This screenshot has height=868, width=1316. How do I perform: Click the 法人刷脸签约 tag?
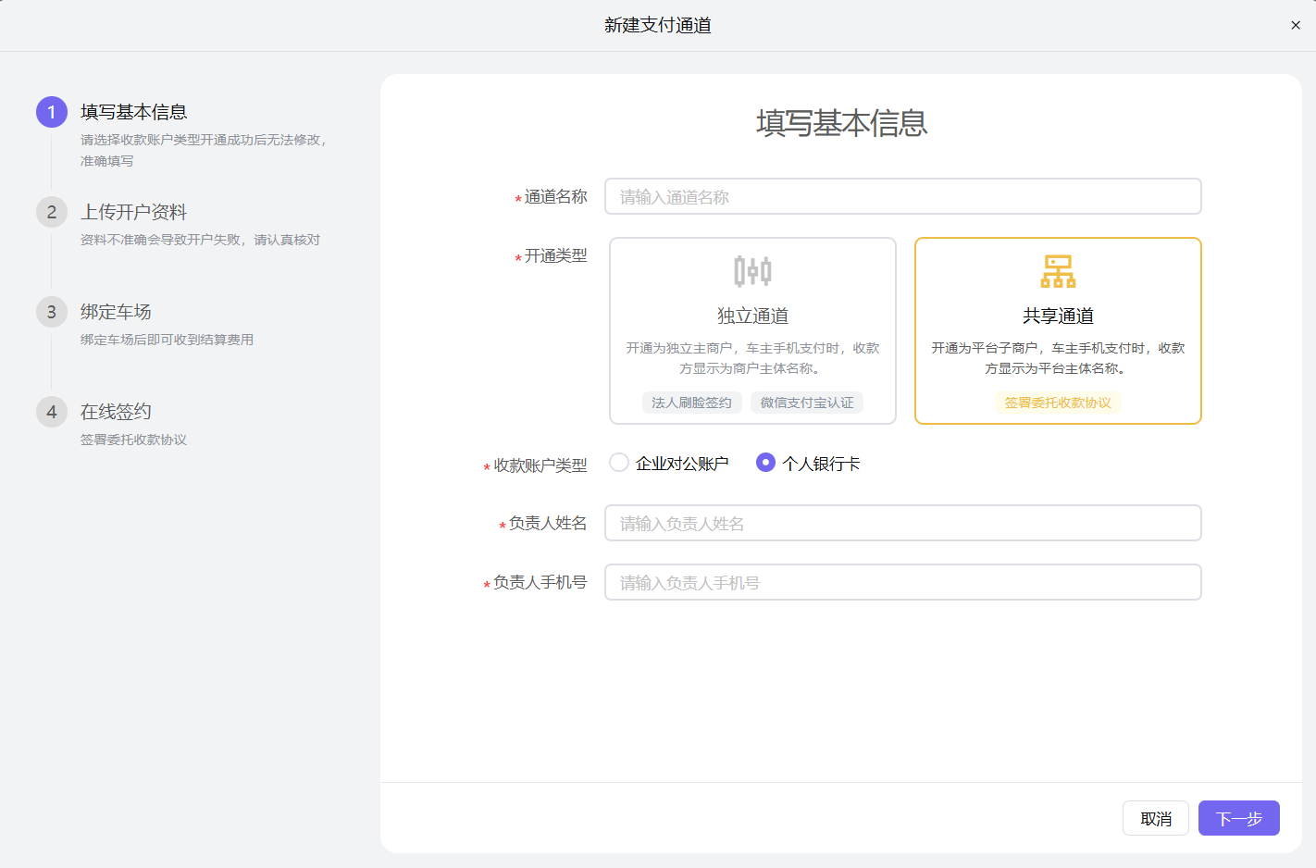[691, 403]
